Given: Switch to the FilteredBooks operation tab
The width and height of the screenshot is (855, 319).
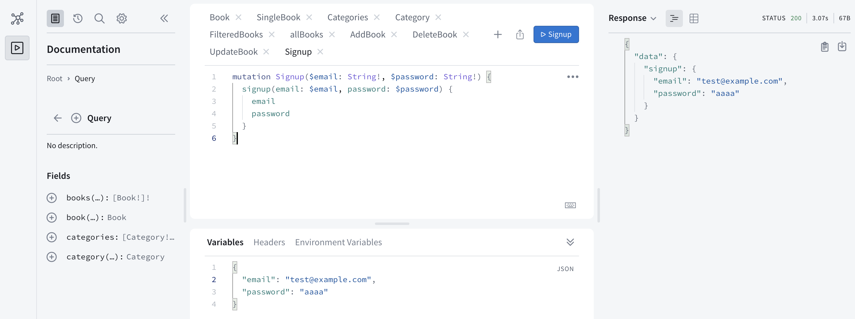Looking at the screenshot, I should tap(236, 34).
